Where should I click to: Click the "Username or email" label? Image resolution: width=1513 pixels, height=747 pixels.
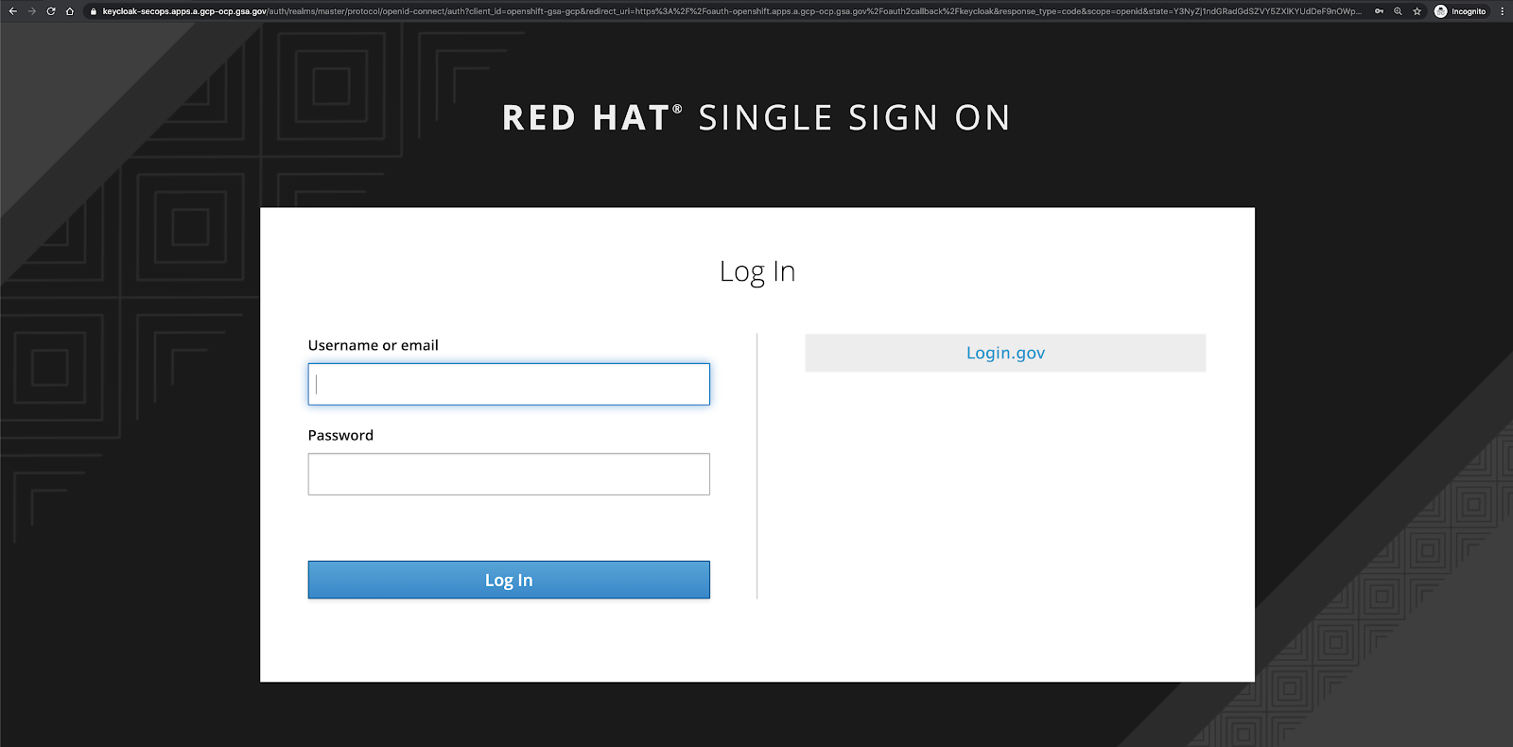click(374, 345)
